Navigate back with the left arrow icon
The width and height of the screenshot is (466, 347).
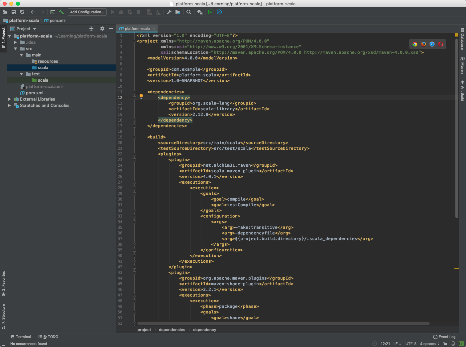(33, 12)
